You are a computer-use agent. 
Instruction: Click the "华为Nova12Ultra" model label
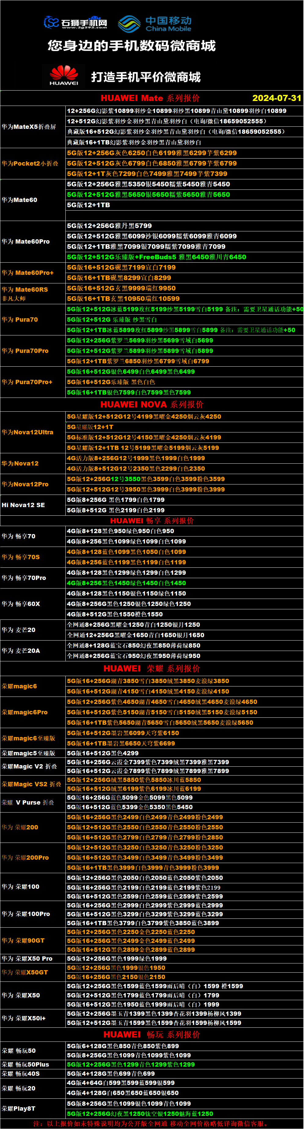click(x=27, y=432)
